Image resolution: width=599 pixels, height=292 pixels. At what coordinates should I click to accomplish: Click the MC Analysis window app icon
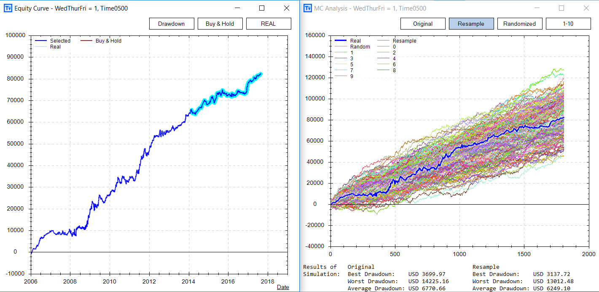coord(307,8)
